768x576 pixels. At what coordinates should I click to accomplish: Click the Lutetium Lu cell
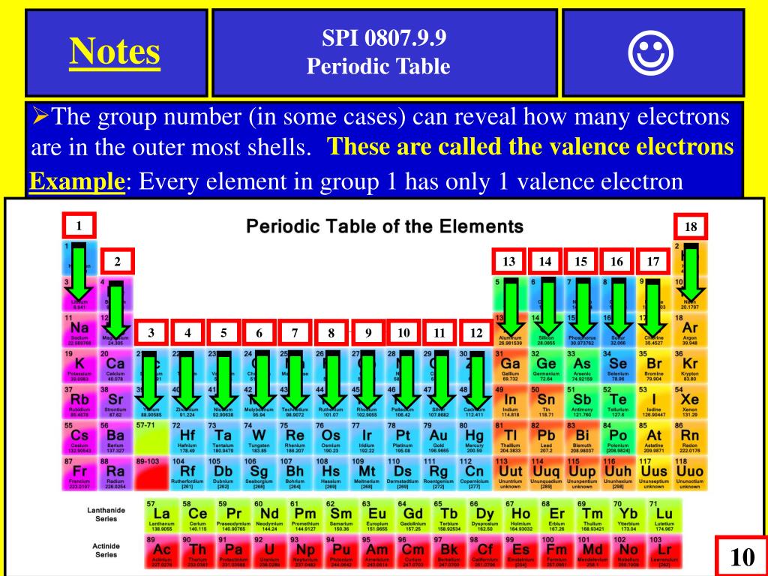click(x=664, y=516)
